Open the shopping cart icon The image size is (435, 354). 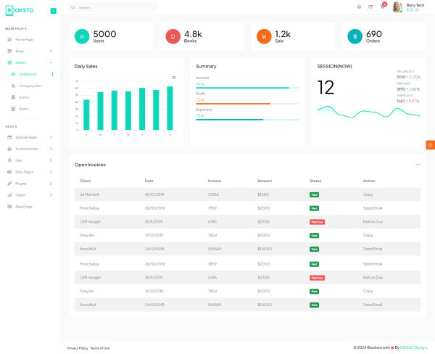382,7
